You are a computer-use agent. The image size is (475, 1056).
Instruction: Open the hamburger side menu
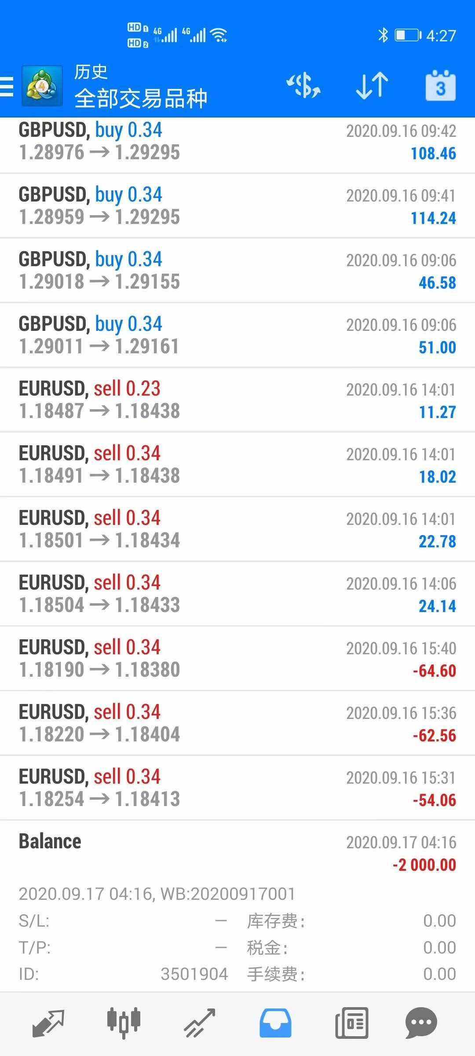coord(7,86)
